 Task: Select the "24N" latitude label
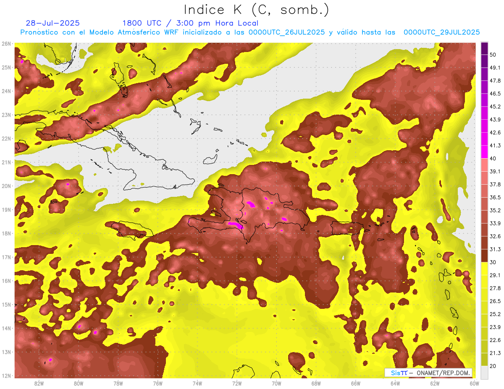click(6, 91)
